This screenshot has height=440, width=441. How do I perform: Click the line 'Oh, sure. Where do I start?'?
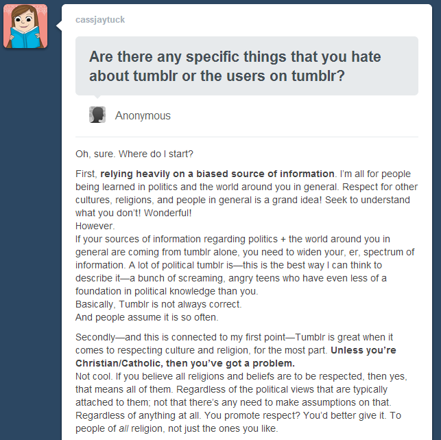coord(134,154)
